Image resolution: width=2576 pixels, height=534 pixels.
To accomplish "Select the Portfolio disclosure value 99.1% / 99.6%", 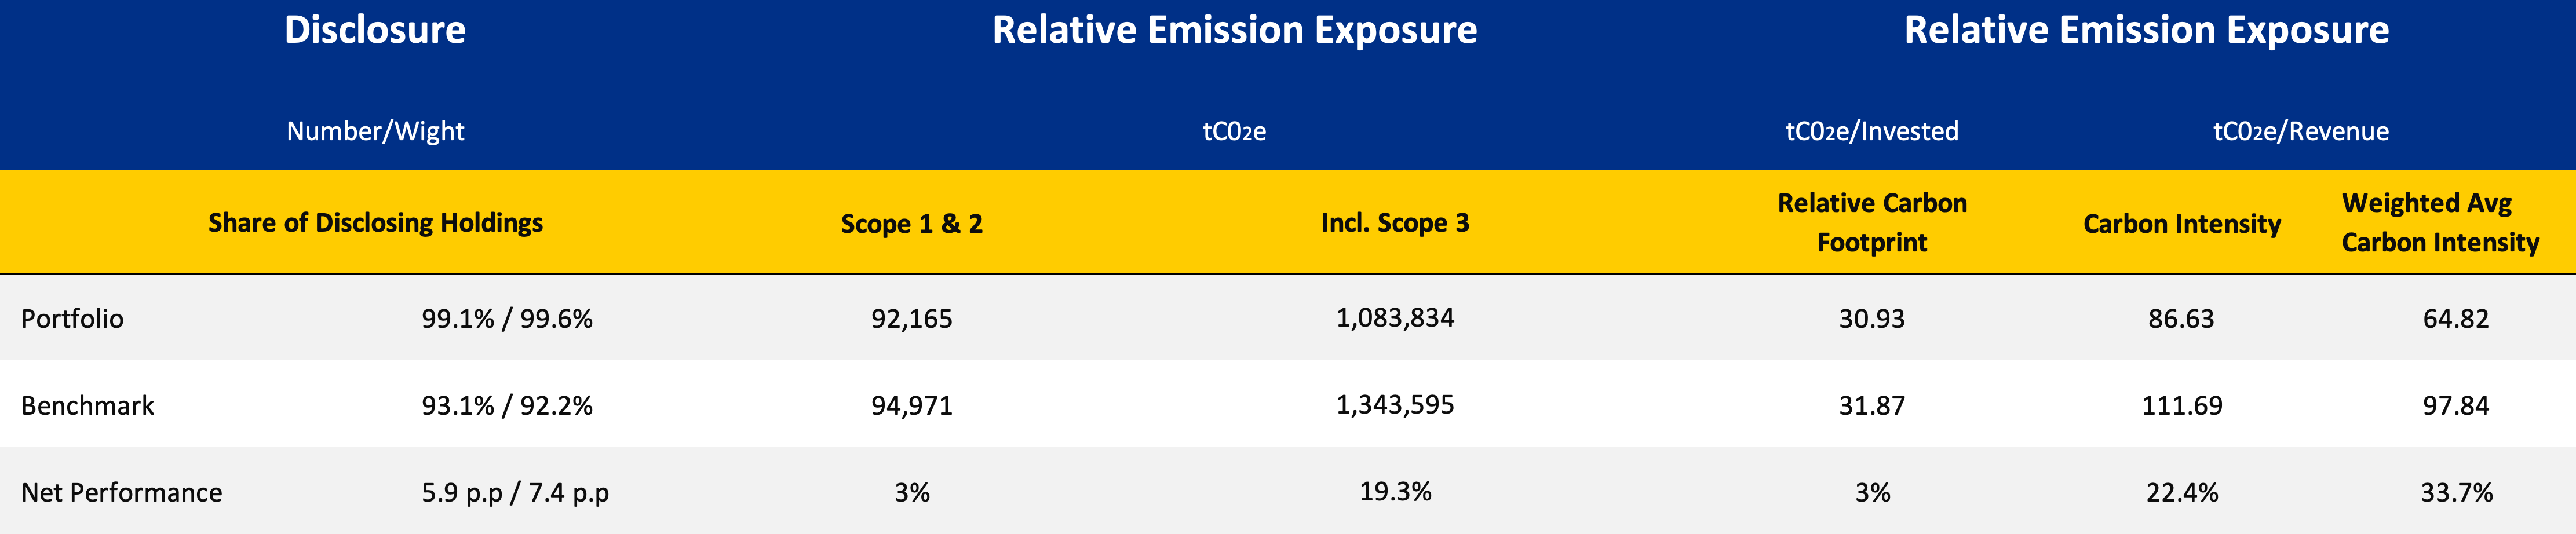I will [507, 318].
